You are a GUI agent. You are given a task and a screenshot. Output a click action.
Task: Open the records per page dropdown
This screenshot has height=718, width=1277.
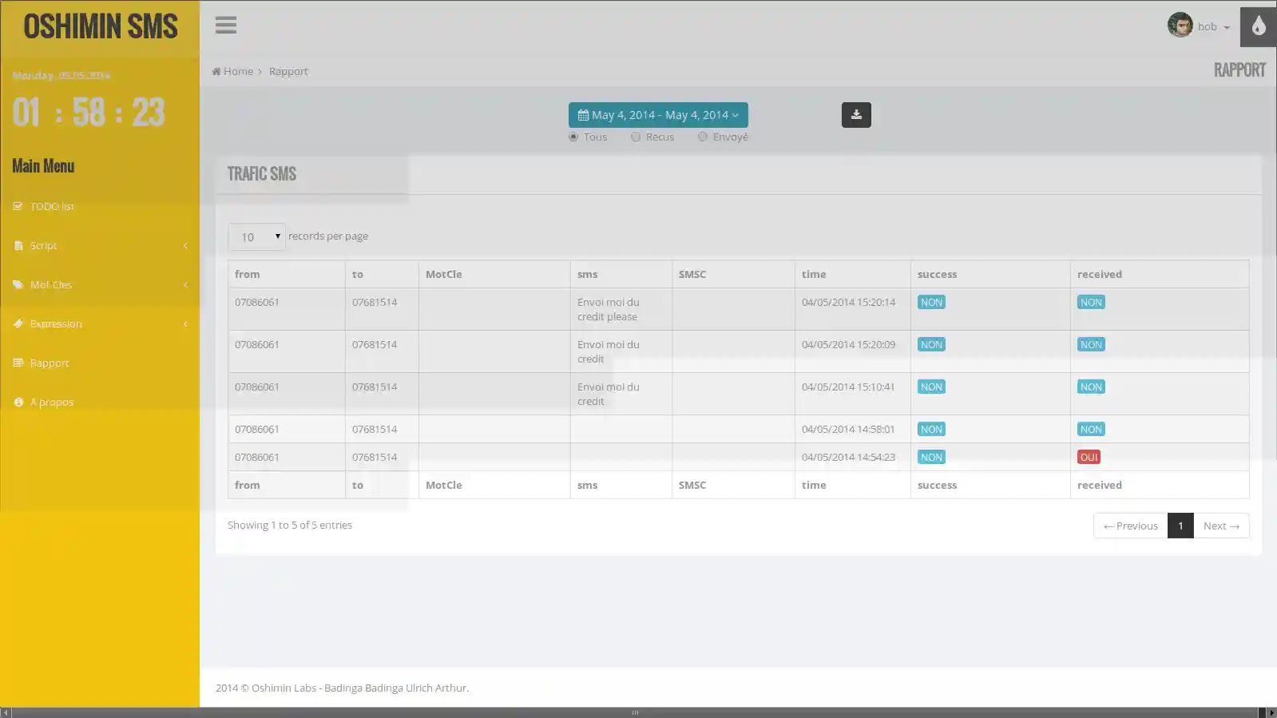pyautogui.click(x=256, y=237)
